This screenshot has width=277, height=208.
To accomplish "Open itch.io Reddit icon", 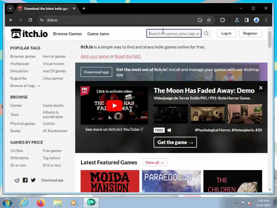I will click(17, 180).
